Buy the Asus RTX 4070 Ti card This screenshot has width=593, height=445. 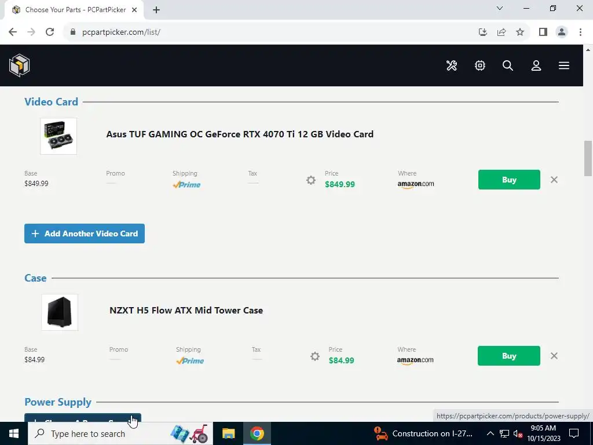tap(509, 180)
